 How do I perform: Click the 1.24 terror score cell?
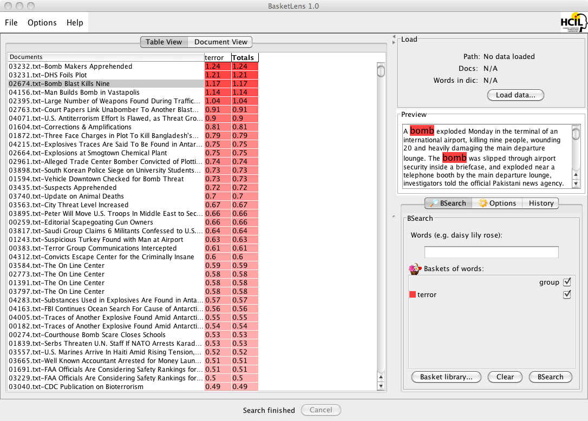coord(218,67)
